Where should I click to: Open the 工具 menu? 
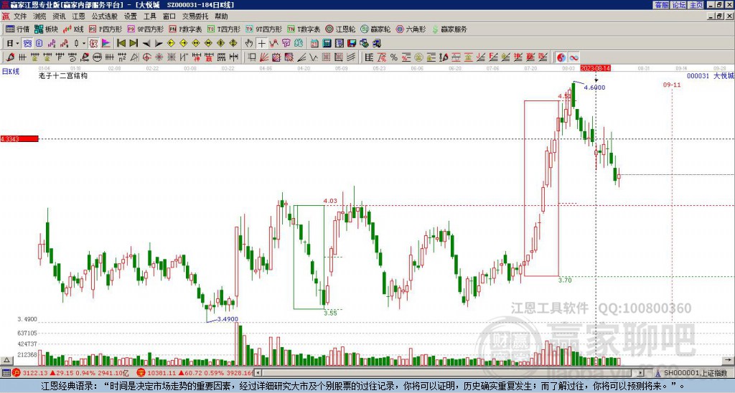point(150,16)
